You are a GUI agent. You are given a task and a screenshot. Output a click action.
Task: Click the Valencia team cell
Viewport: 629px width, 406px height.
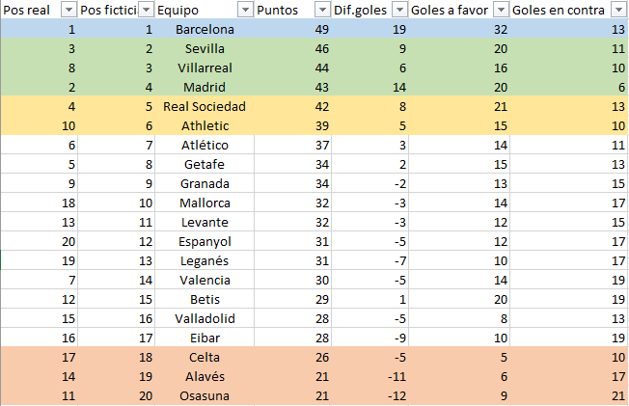click(205, 280)
